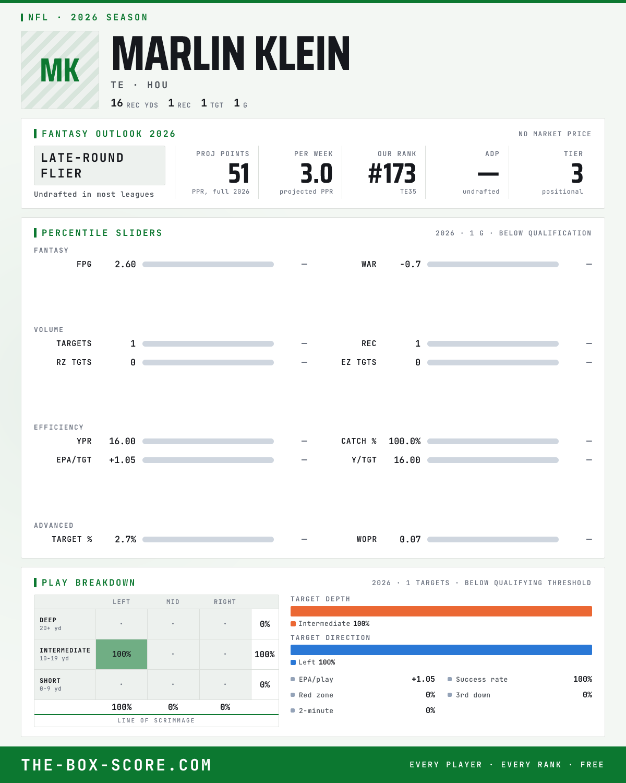Click the LATE-ROUND FLIER badge
The width and height of the screenshot is (626, 783).
[x=100, y=165]
